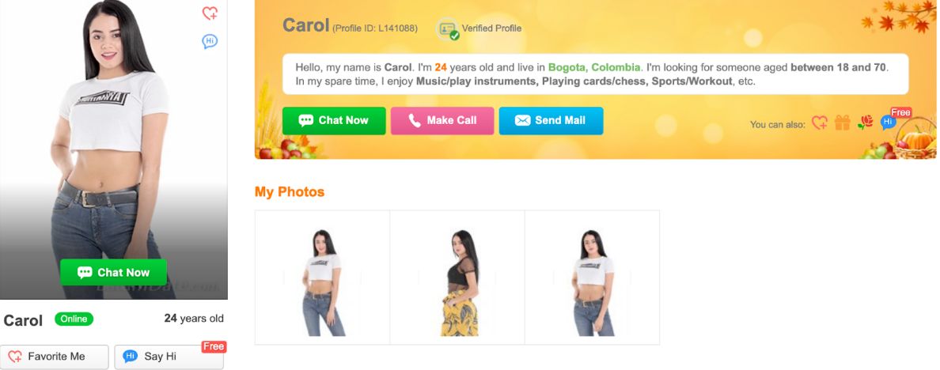Send a gift using the gift box icon
940x370 pixels.
click(843, 123)
